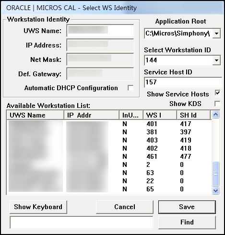Viewport: 225px width, 235px height.
Task: Select the row with WS ID 2
Action: tap(109, 164)
